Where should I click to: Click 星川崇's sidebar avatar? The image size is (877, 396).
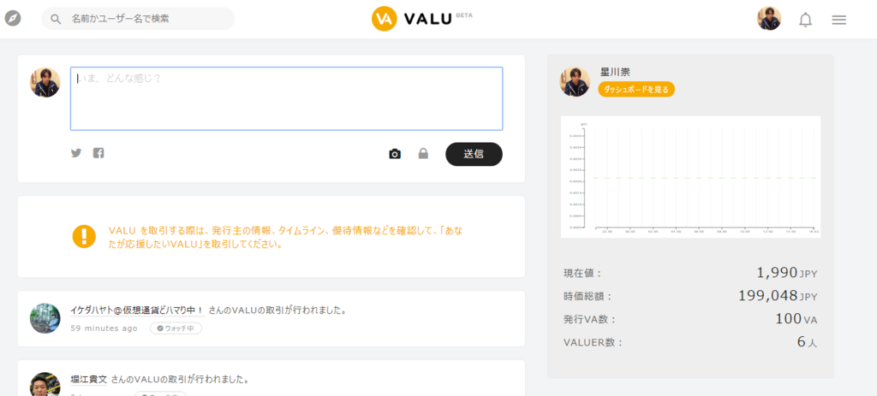click(x=575, y=81)
